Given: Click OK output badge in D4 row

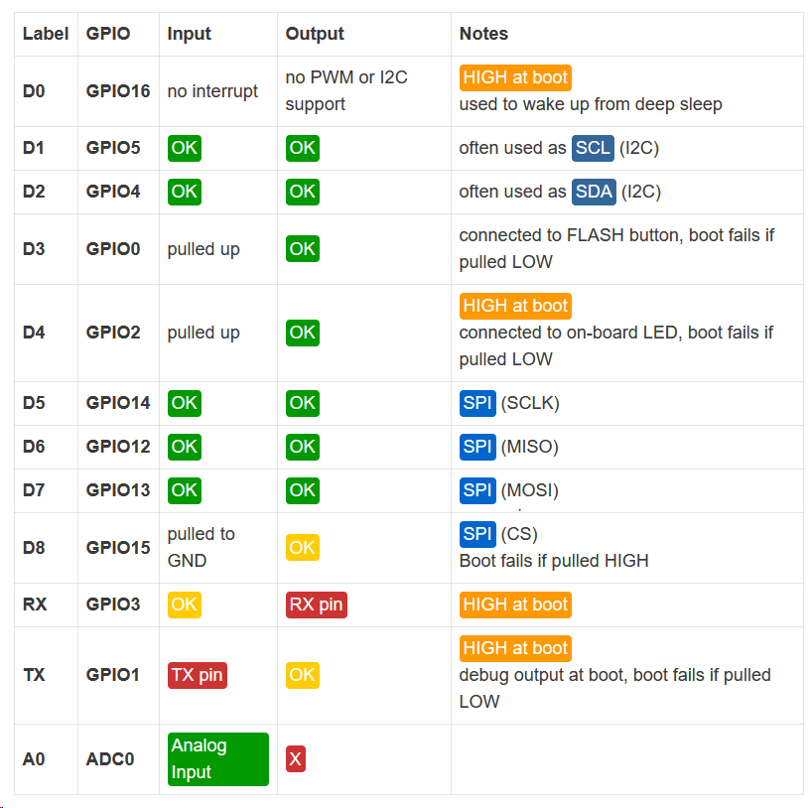Looking at the screenshot, I should pos(303,333).
